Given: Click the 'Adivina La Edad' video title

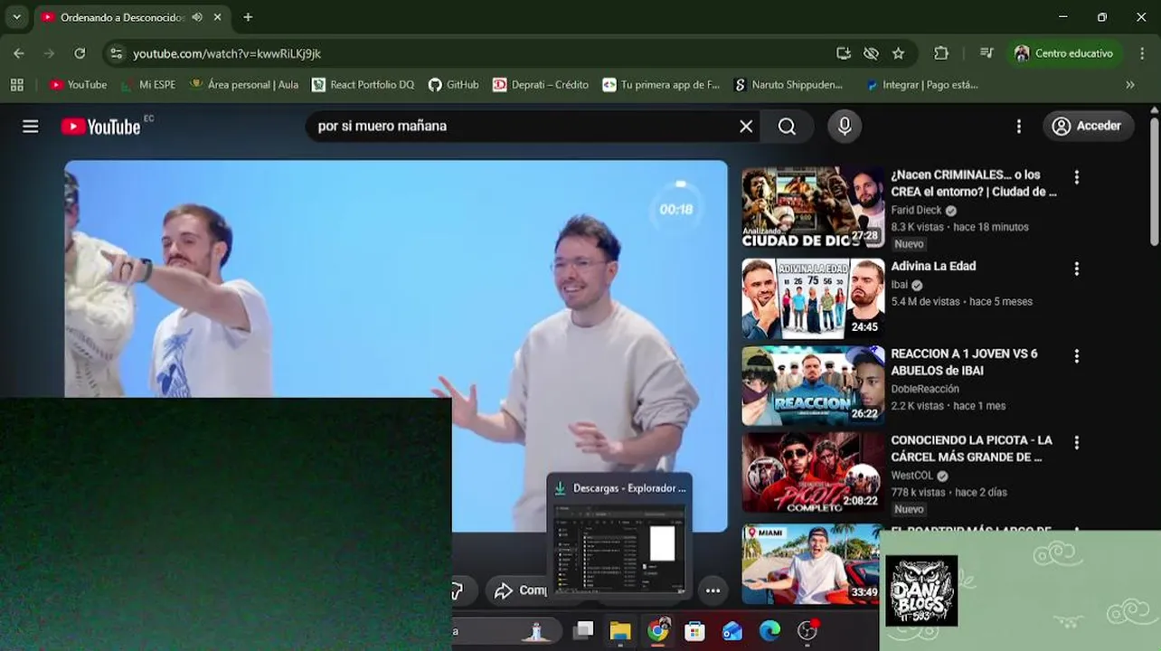Looking at the screenshot, I should click(x=933, y=266).
